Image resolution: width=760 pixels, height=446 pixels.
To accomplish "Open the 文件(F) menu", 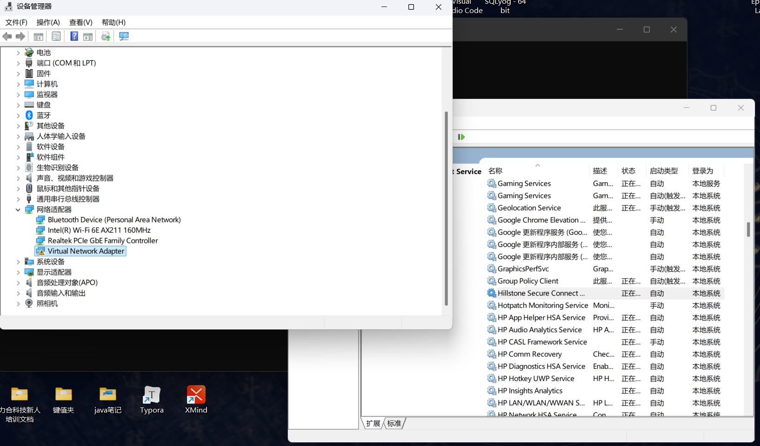I will pyautogui.click(x=16, y=22).
